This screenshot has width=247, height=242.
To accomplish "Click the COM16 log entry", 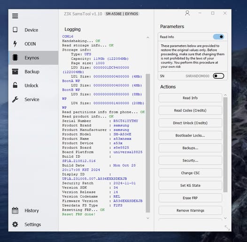I will coord(68,37).
